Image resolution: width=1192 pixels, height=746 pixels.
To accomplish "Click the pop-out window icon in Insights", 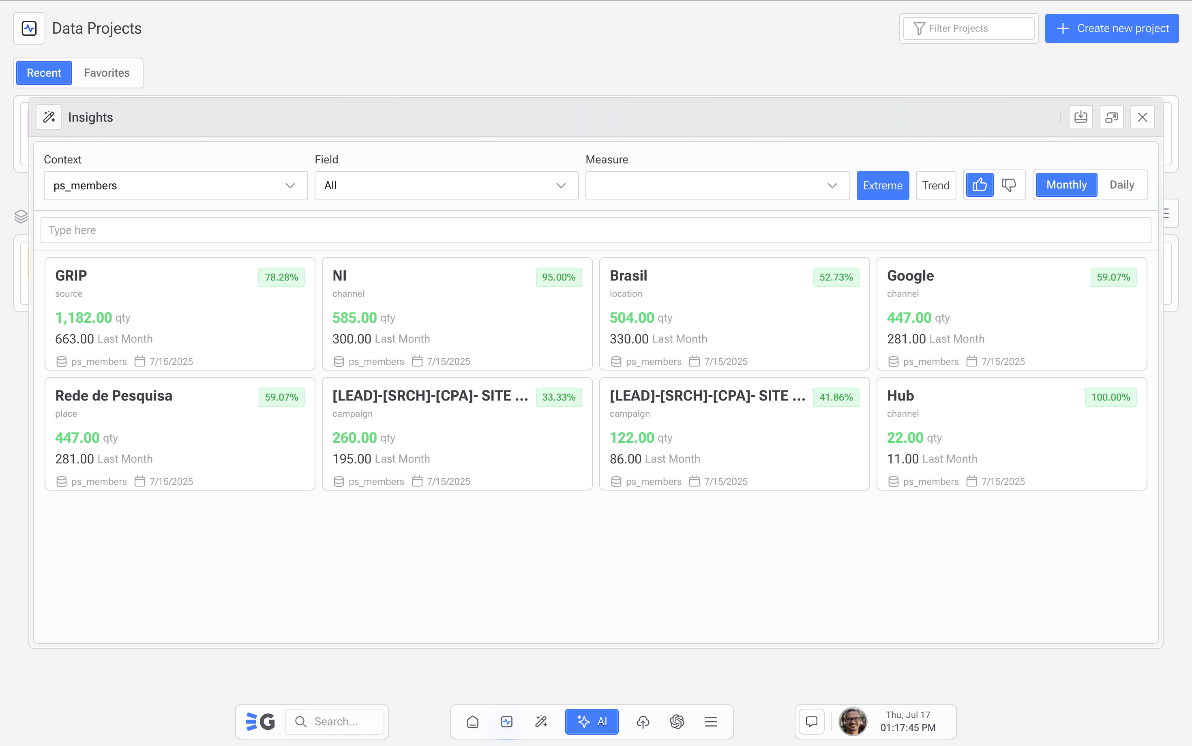I will (1111, 117).
